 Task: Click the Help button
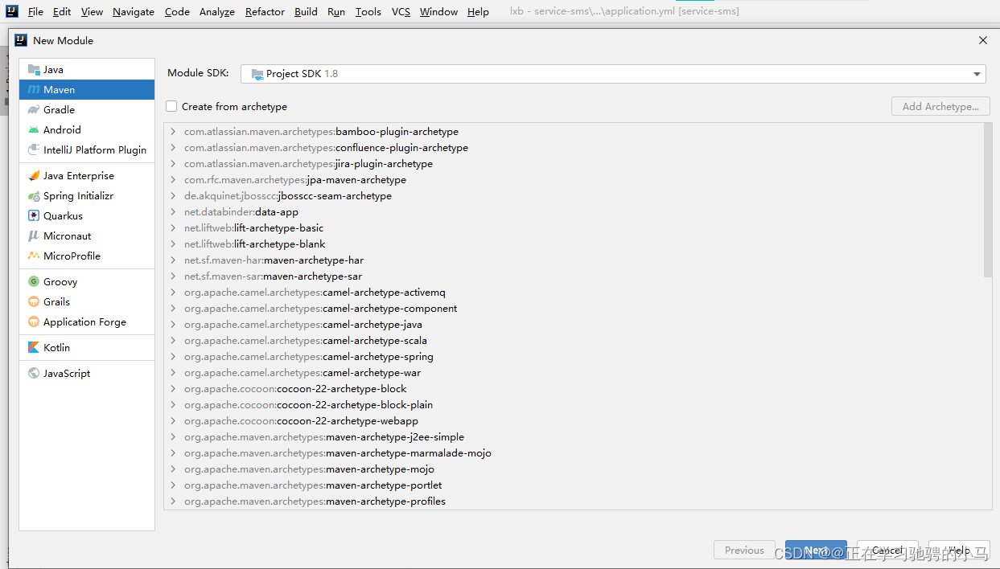pyautogui.click(x=959, y=551)
